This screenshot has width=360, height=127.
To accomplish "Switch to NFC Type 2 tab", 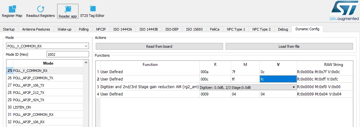I will (x=261, y=29).
